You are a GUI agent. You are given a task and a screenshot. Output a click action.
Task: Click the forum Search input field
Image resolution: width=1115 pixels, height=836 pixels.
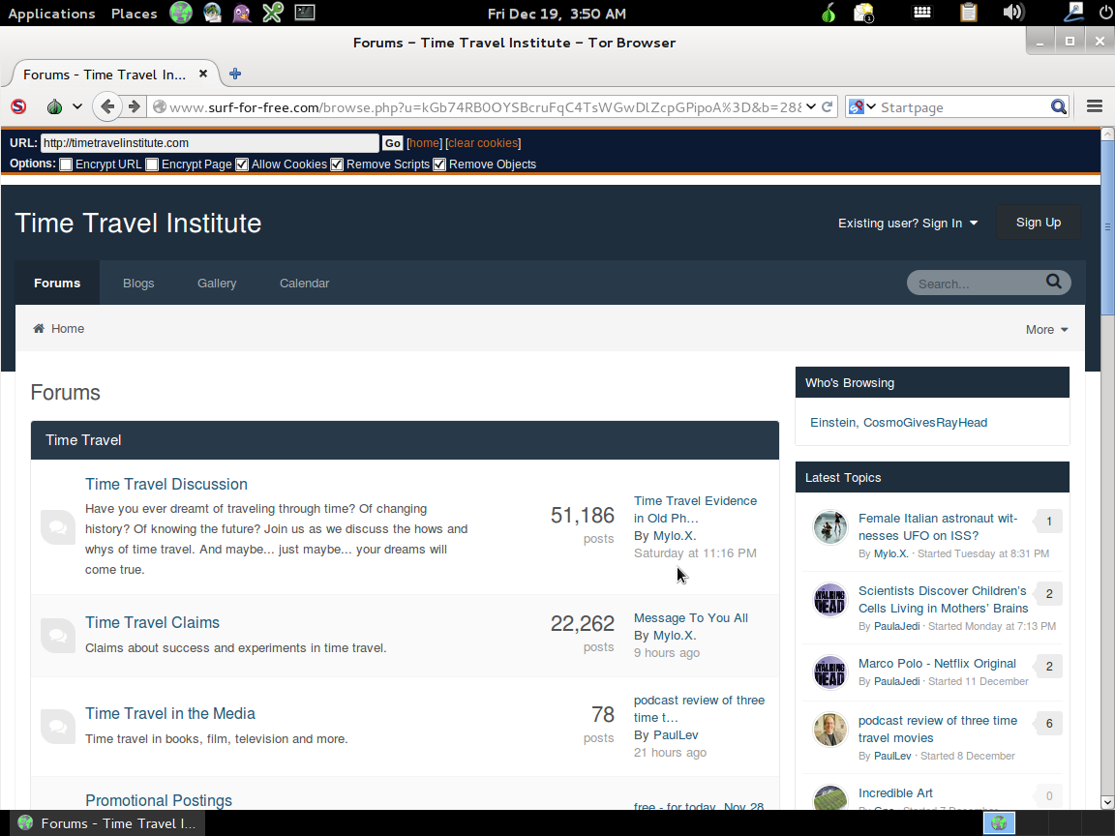click(x=978, y=283)
